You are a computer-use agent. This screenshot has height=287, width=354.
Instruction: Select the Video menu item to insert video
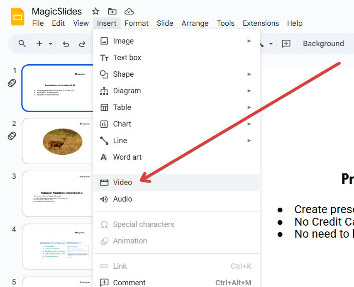(122, 182)
